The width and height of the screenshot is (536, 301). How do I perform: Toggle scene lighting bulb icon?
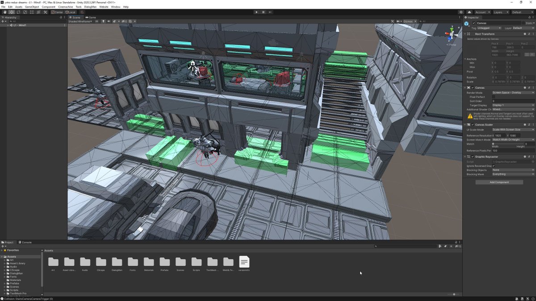pos(103,21)
